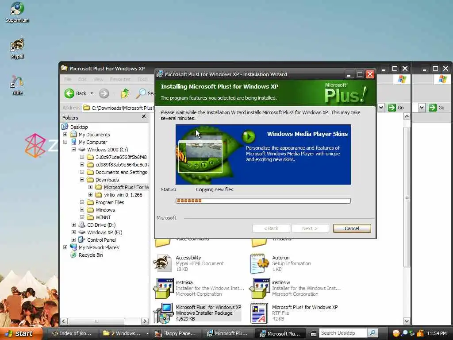Viewport: 453px width, 340px height.
Task: Click the Go button in Explorer address bar
Action: [x=396, y=108]
